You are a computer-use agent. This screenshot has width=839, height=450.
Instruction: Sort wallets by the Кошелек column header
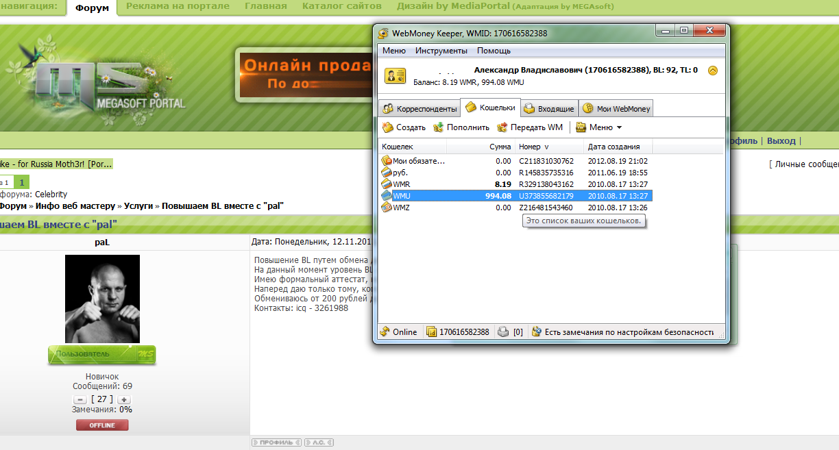413,147
